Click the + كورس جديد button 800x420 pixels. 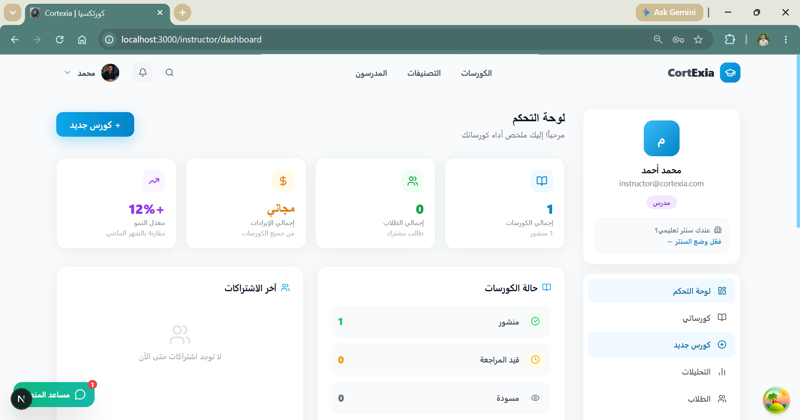click(x=95, y=125)
